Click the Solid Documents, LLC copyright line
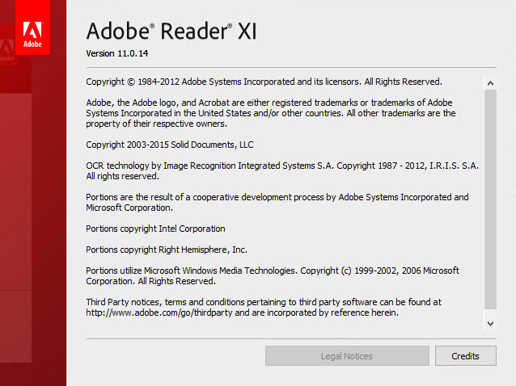 click(170, 145)
